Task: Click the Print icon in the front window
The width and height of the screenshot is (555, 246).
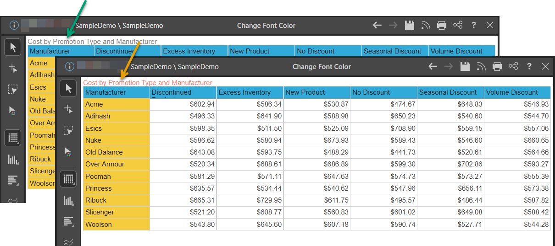Action: click(x=497, y=67)
